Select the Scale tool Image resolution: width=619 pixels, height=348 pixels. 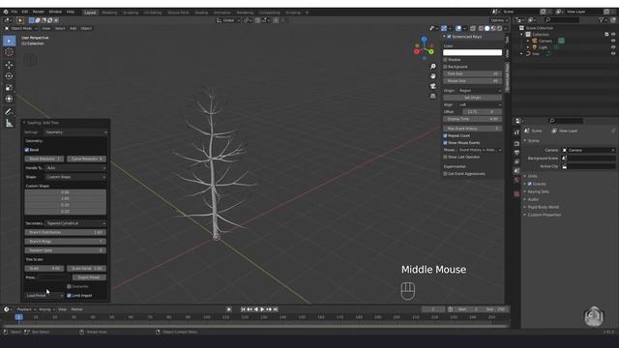(9, 88)
